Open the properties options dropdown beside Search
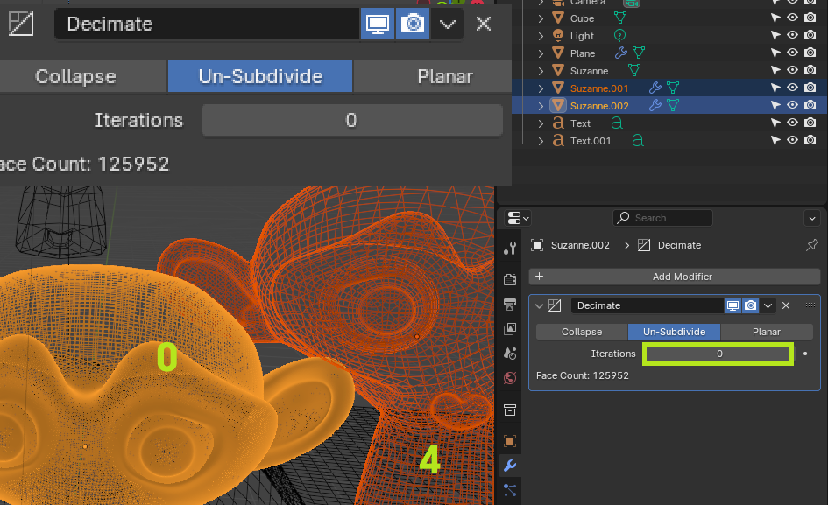The height and width of the screenshot is (505, 828). 811,217
